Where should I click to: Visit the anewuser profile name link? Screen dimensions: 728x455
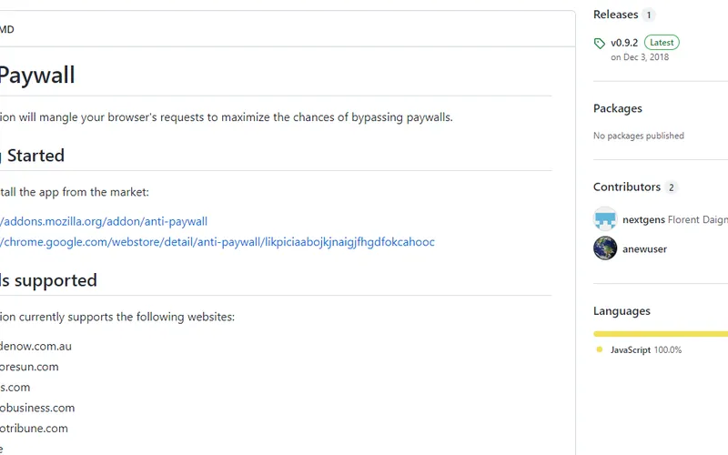pyautogui.click(x=644, y=248)
